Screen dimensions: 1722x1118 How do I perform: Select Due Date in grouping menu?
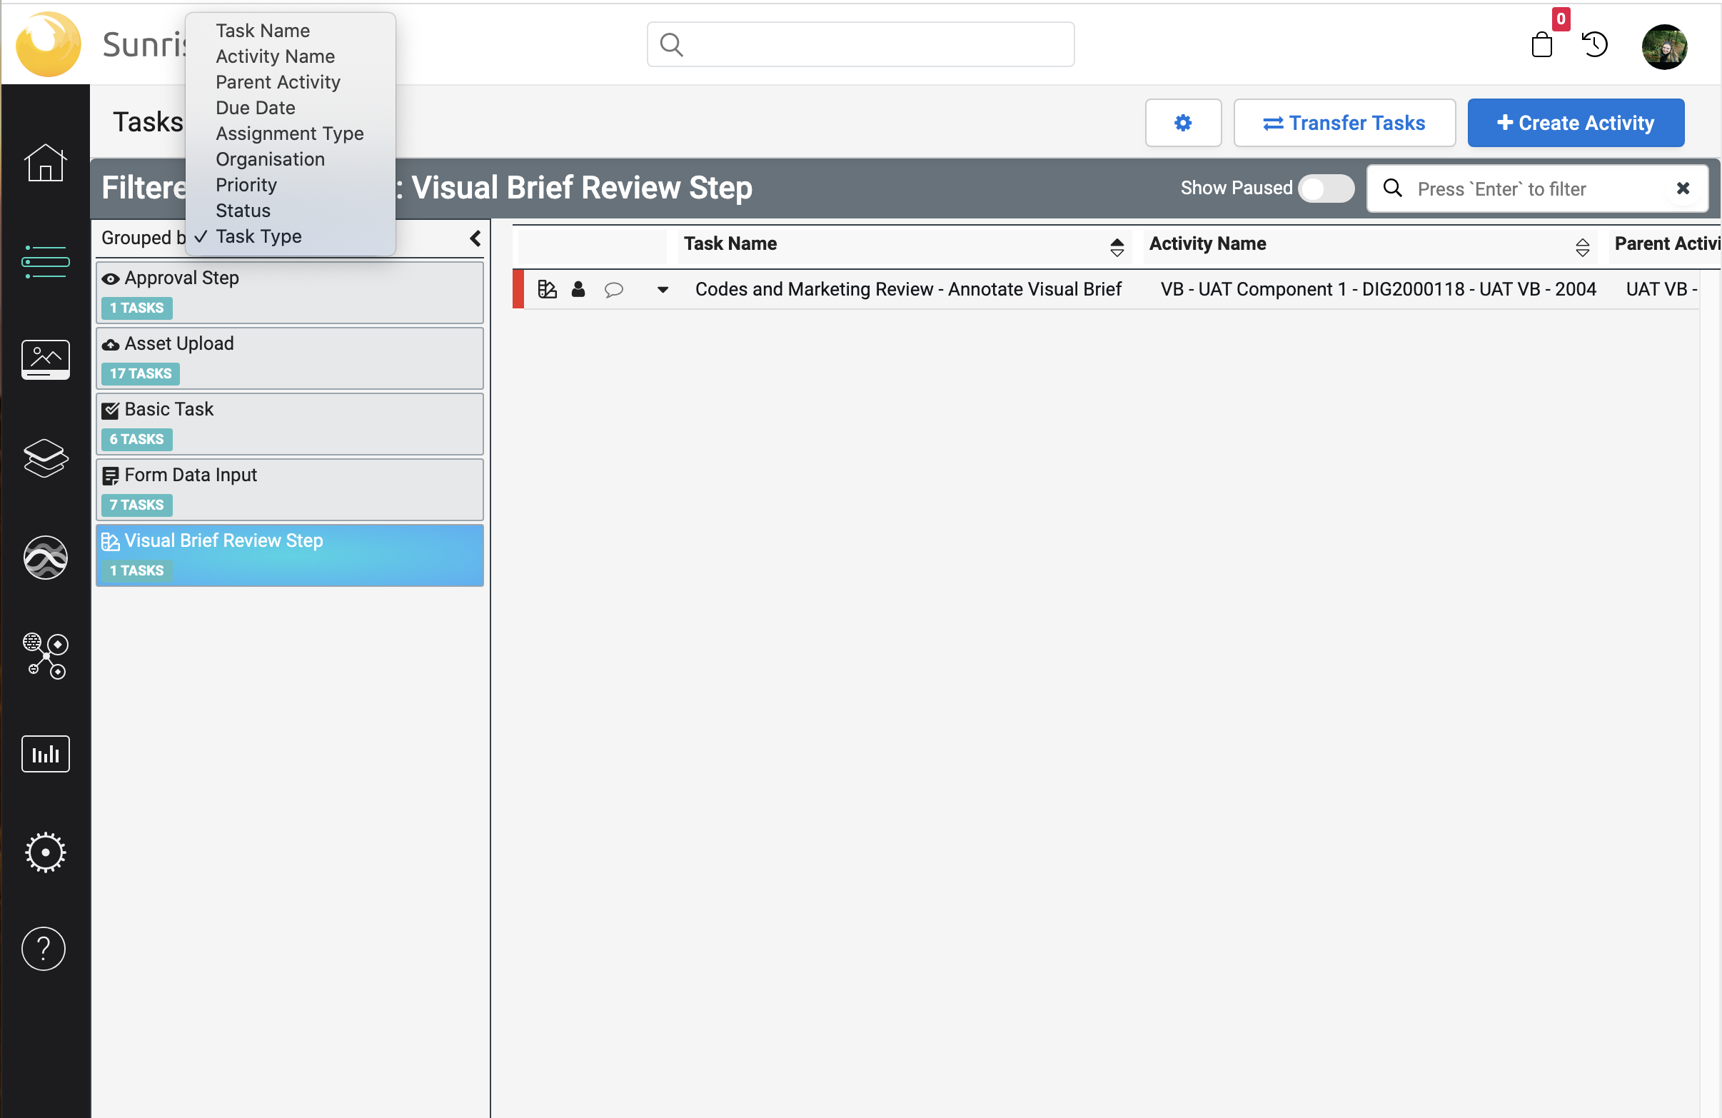(x=255, y=108)
